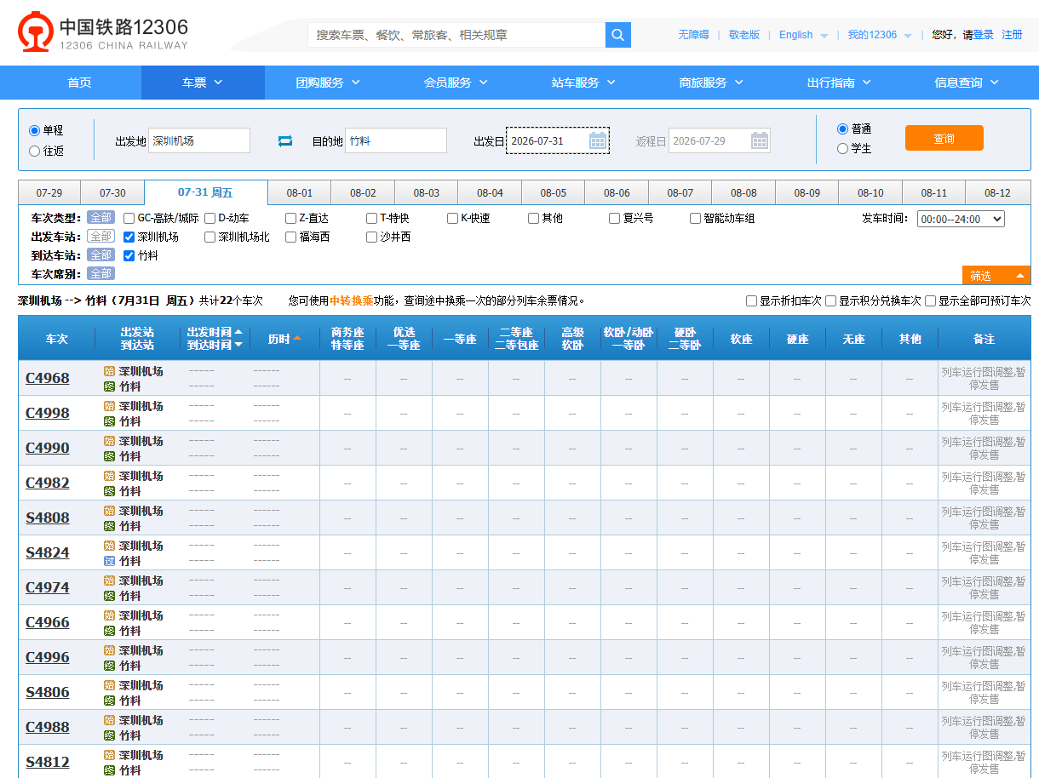Click the blue search magnifier button

(618, 35)
